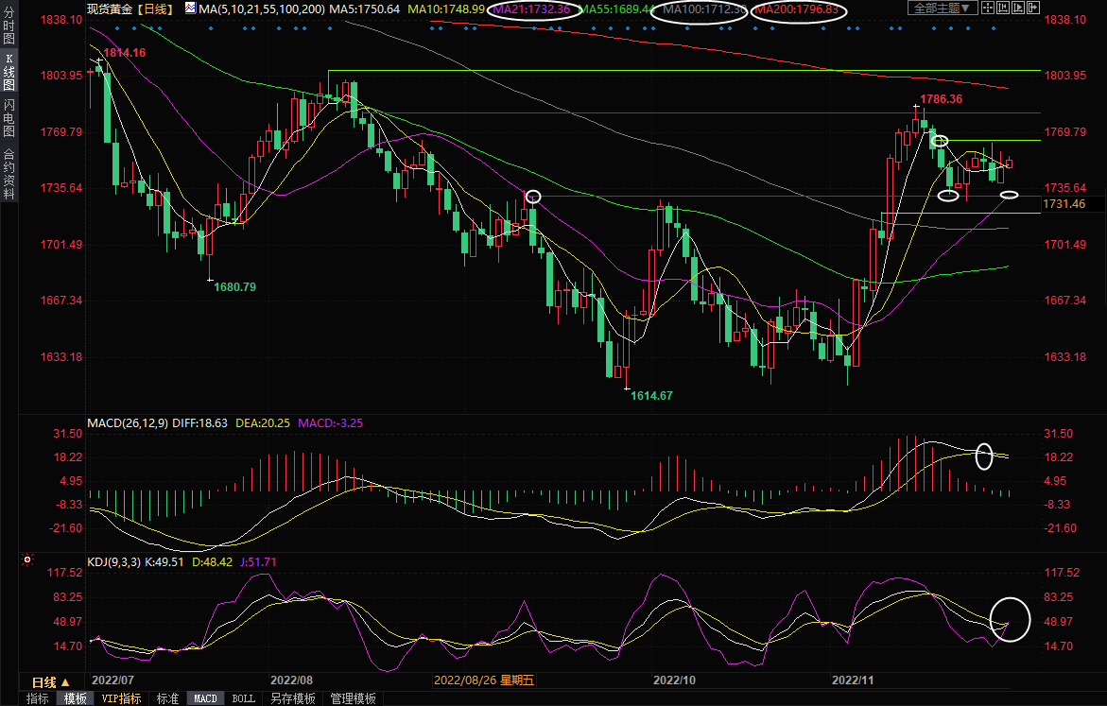The height and width of the screenshot is (706, 1107).
Task: Select the 标准 template option
Action: (167, 699)
